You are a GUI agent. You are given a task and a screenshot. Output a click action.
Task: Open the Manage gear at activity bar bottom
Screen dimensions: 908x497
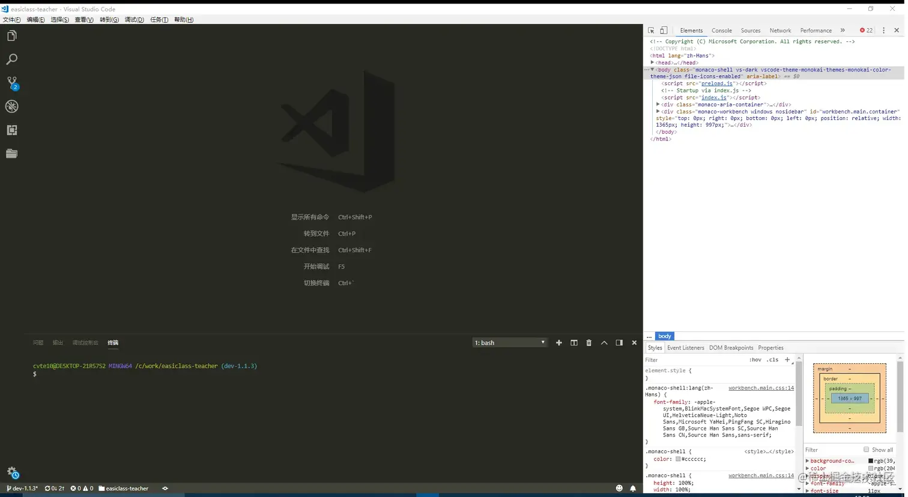[13, 472]
